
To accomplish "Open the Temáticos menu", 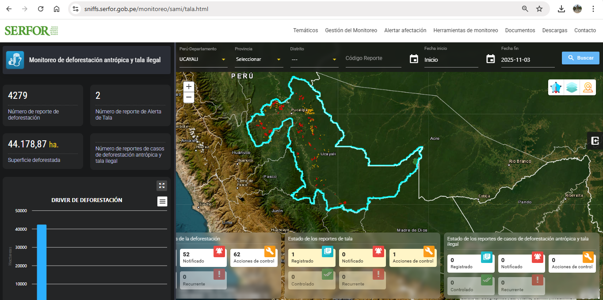I will [305, 30].
